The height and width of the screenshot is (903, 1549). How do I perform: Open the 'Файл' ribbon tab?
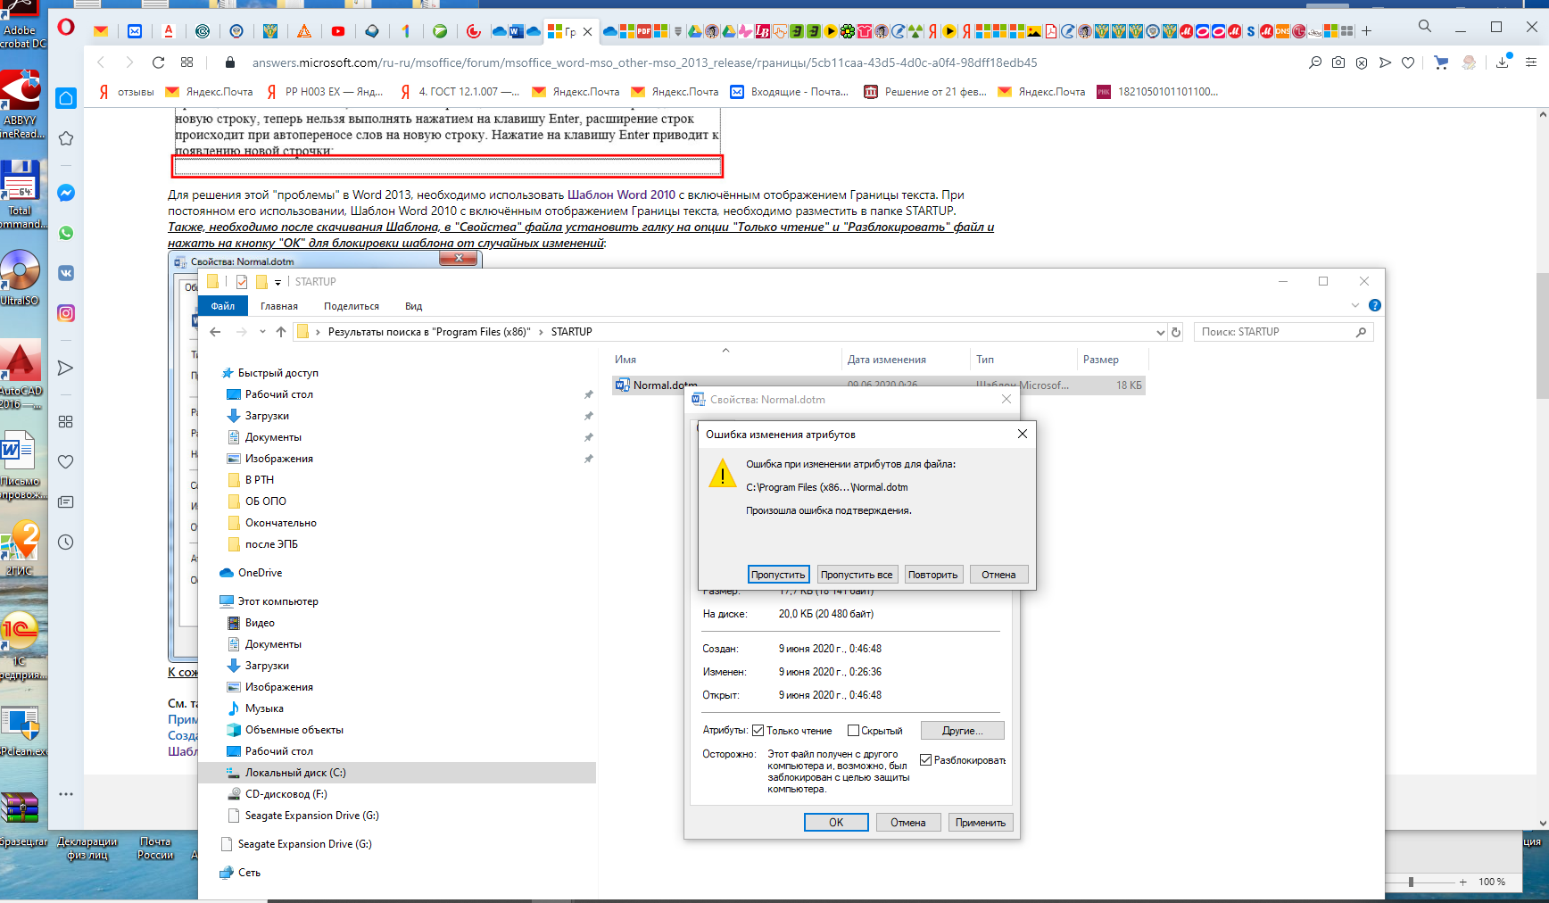click(x=223, y=306)
